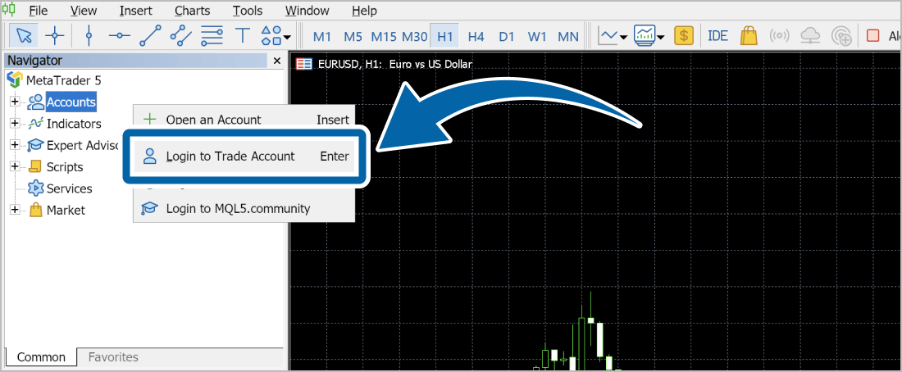The image size is (902, 372).
Task: Close the Navigator panel
Action: point(276,61)
